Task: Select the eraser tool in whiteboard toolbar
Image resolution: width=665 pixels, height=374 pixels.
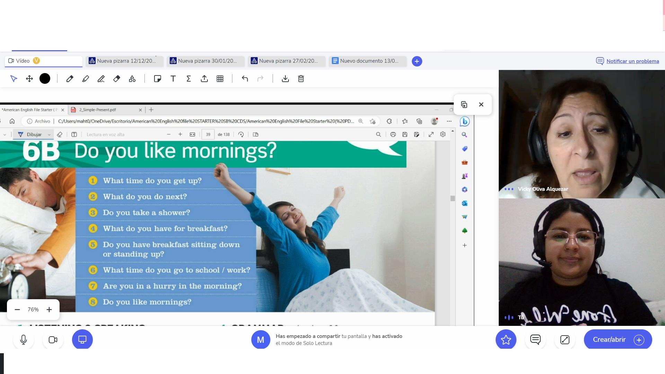Action: click(117, 79)
